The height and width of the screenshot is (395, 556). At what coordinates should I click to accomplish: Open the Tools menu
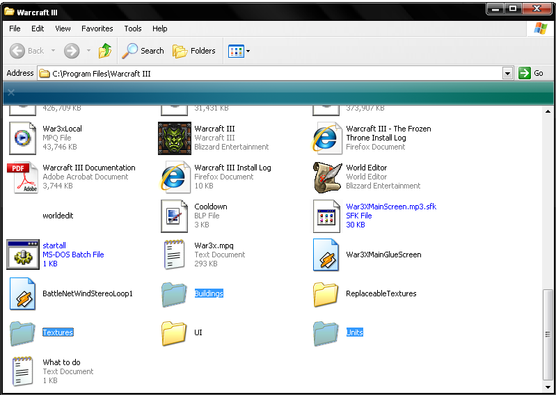(133, 29)
